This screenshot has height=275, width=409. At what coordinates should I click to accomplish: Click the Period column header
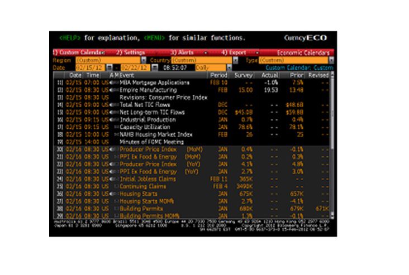(219, 75)
